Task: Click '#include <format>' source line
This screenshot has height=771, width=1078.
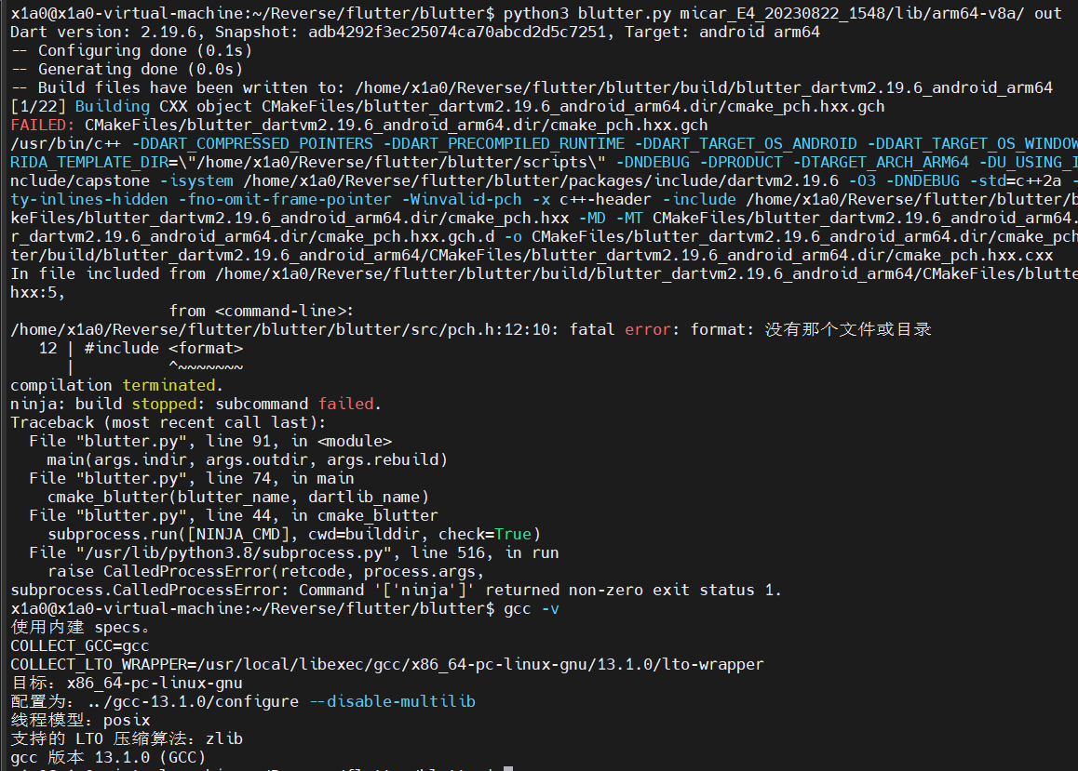Action: pos(164,348)
